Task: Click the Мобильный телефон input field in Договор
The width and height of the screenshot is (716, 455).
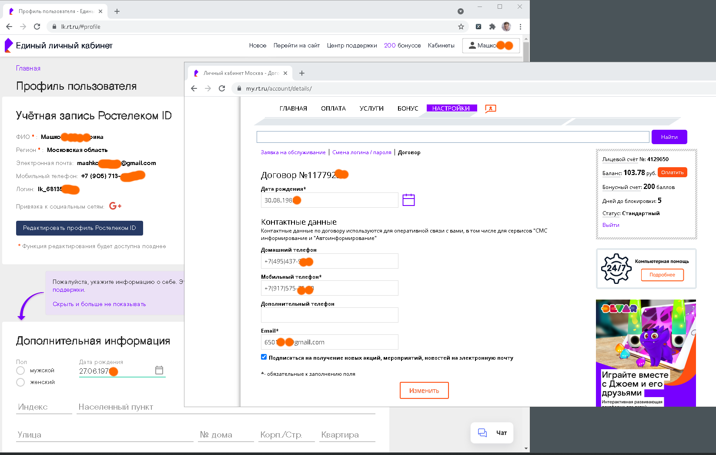Action: [x=329, y=288]
